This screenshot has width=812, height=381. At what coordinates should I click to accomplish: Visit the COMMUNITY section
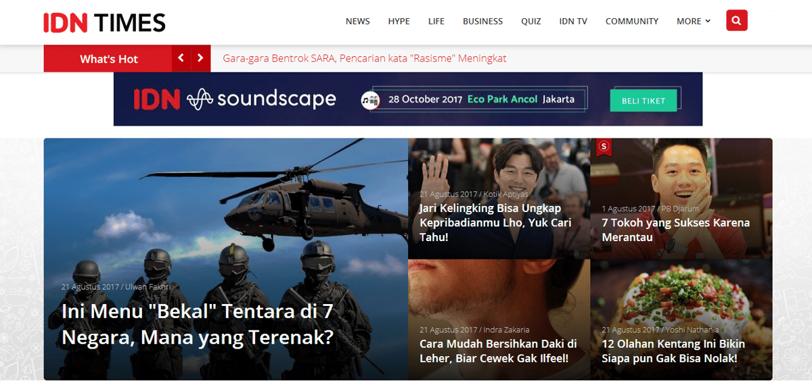coord(631,22)
